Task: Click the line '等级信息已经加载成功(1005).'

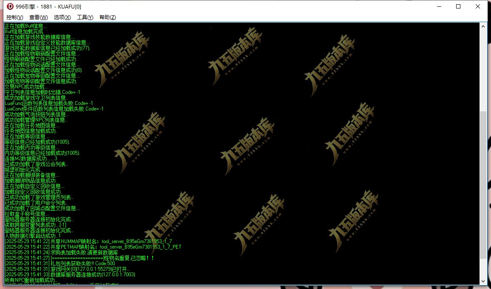Action: tap(37, 142)
